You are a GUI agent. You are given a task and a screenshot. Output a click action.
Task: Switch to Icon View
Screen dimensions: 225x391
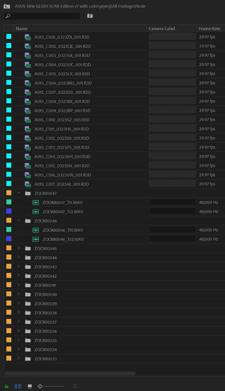[30, 386]
